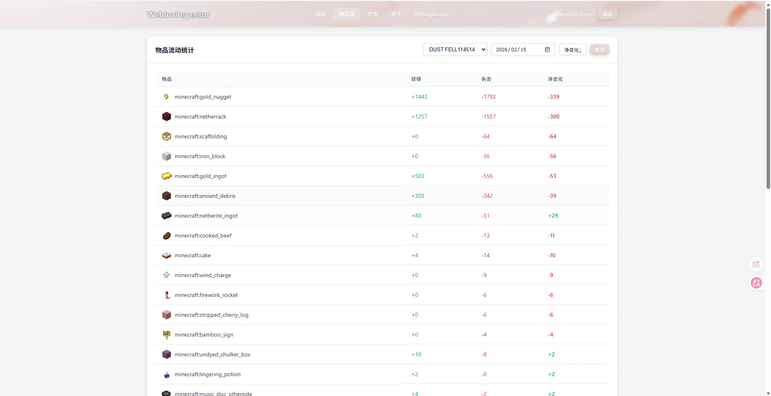Click the date input field 2026/02/15
Screen dimensions: 771x396
click(x=523, y=49)
